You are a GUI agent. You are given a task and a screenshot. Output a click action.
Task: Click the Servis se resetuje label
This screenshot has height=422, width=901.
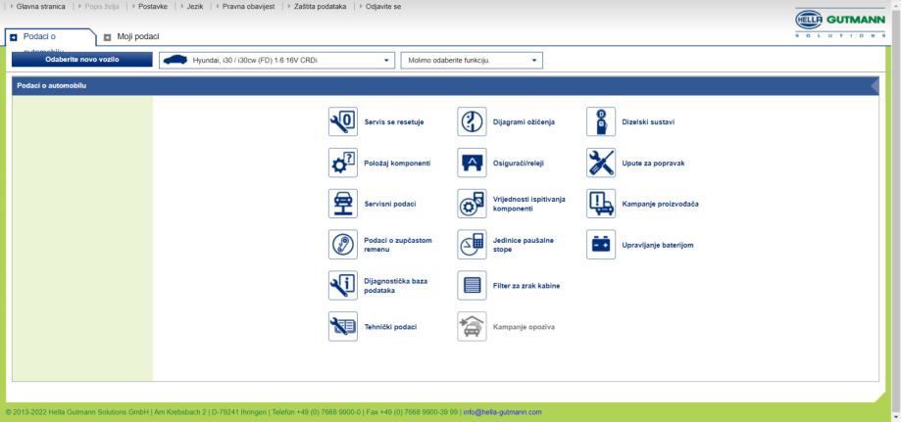click(394, 121)
